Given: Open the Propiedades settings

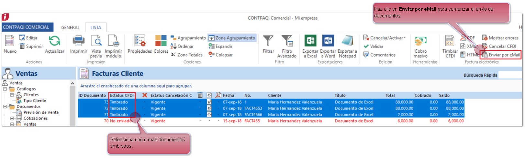Looking at the screenshot, I should pos(140,44).
